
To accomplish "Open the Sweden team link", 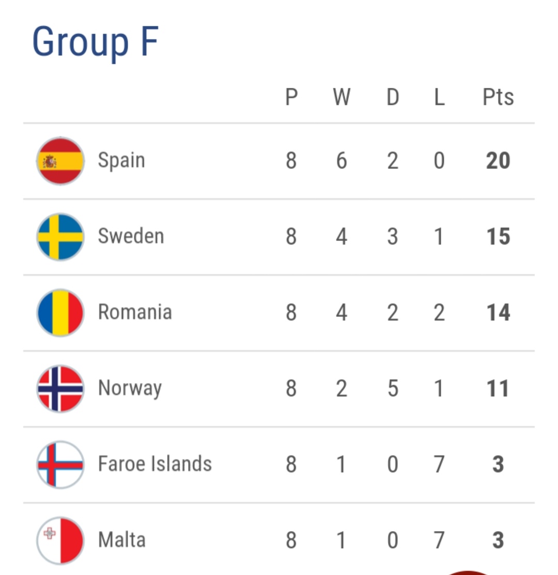I will tap(131, 237).
